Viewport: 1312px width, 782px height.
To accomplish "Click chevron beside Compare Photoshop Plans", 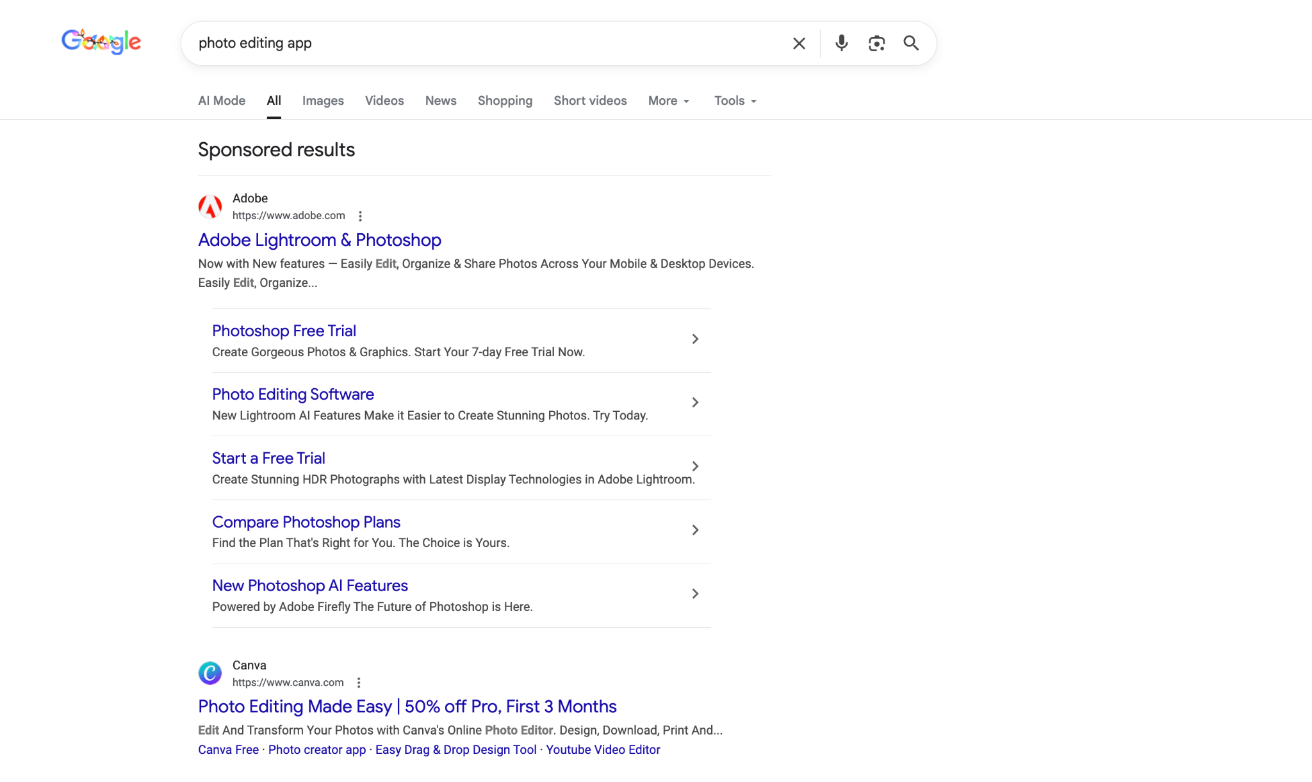I will coord(695,530).
